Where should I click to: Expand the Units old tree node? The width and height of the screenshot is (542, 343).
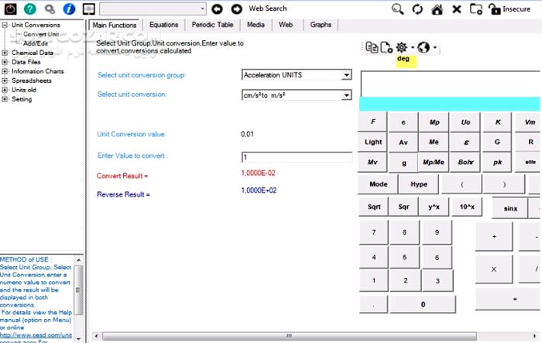[x=5, y=90]
